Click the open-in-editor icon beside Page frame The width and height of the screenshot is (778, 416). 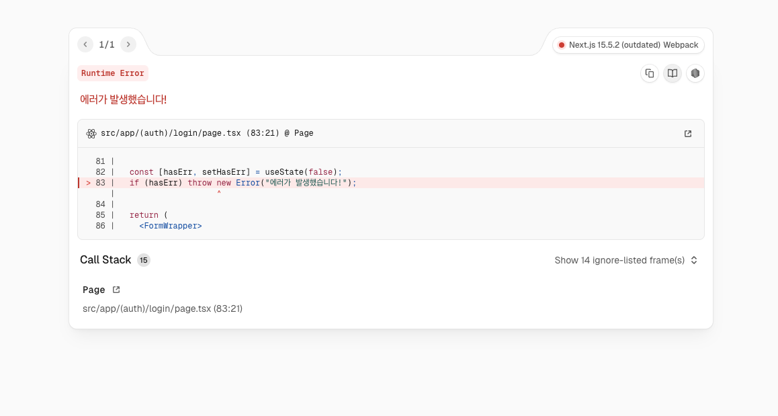pyautogui.click(x=116, y=290)
